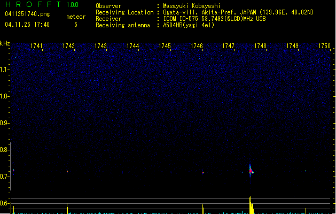Click the 1743 time marker
The width and height of the screenshot is (336, 214).
click(x=100, y=46)
